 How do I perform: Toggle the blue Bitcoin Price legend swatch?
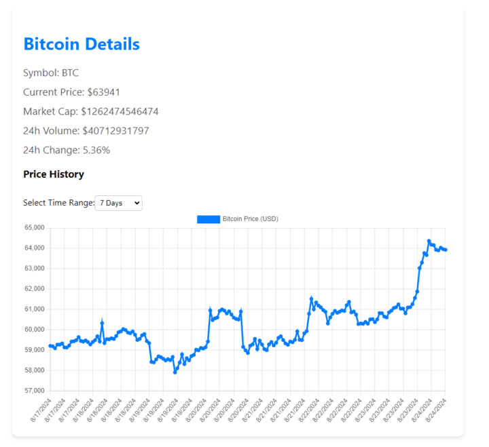(x=209, y=219)
